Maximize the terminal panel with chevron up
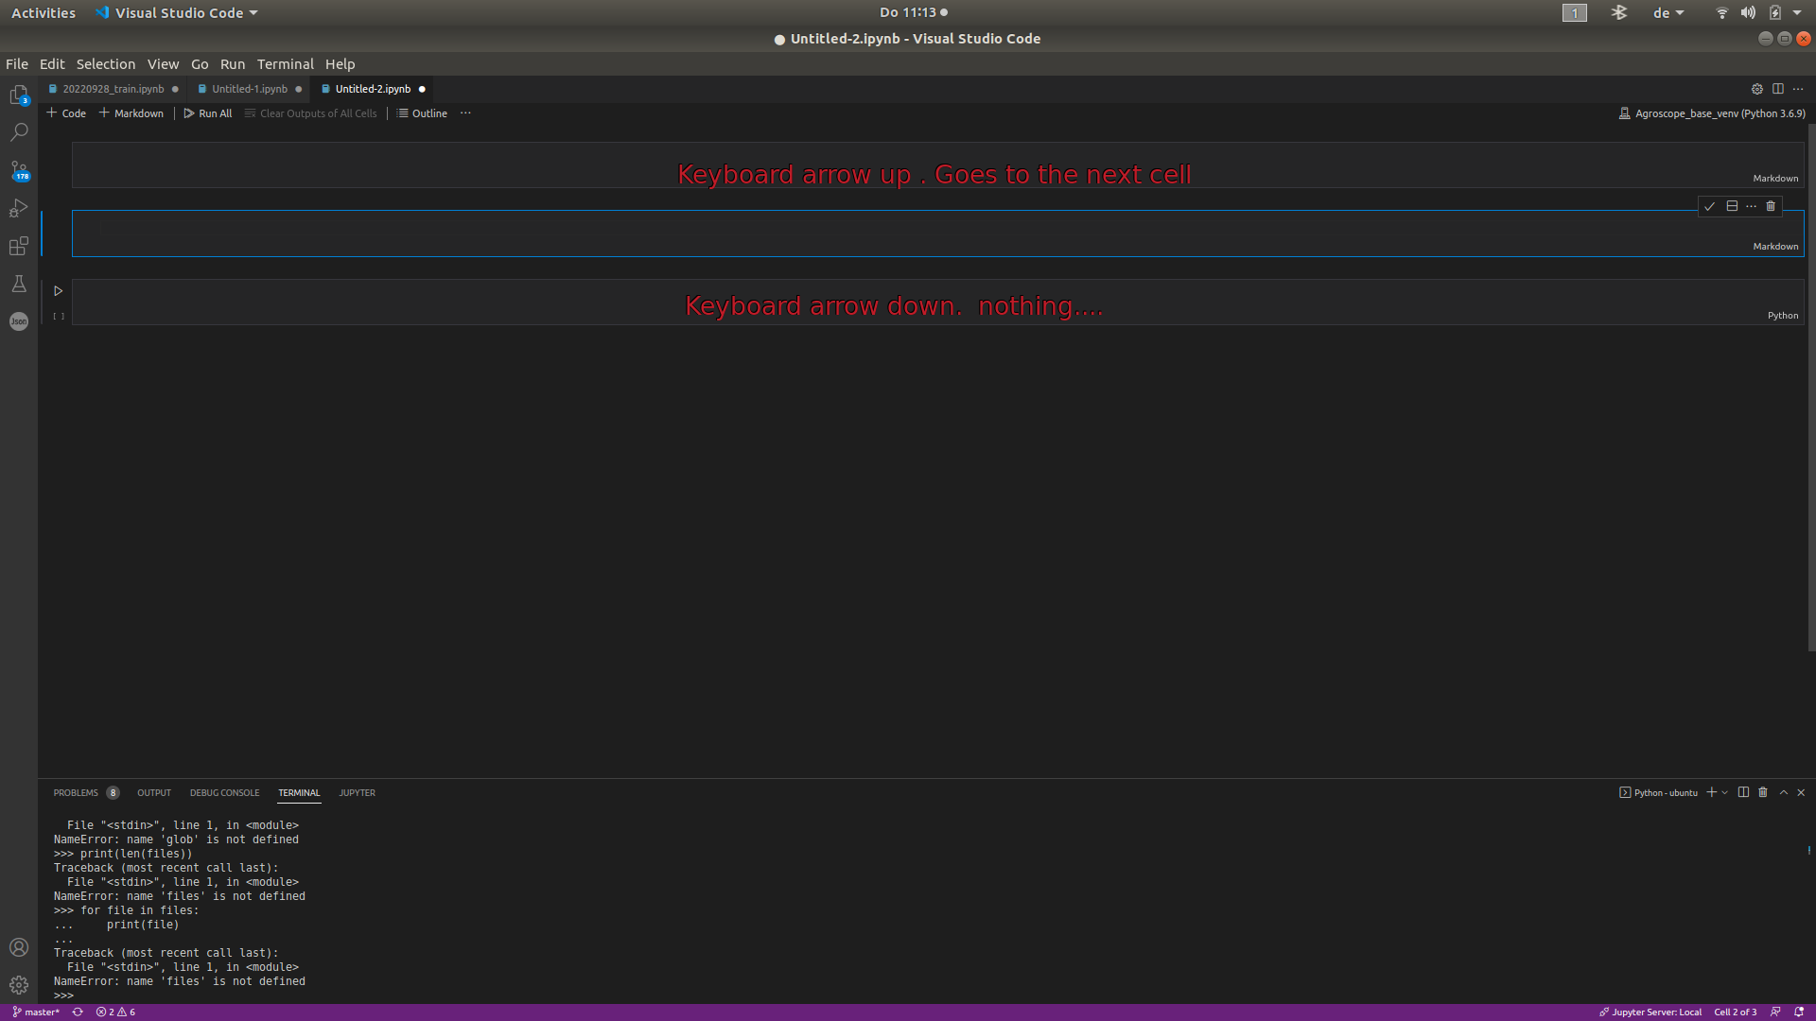1816x1021 pixels. [1784, 792]
